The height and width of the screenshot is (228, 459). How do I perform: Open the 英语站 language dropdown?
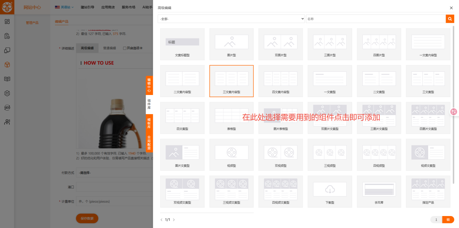coord(64,7)
